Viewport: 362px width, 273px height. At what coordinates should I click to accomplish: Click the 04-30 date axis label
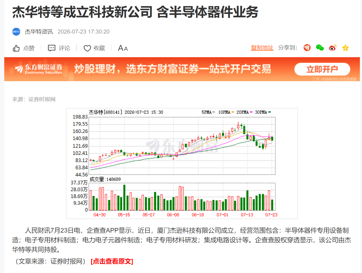99,215
